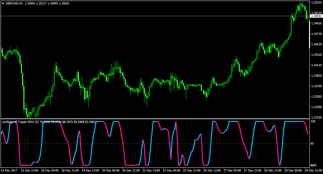Select the dashed 50 level line

155,144
